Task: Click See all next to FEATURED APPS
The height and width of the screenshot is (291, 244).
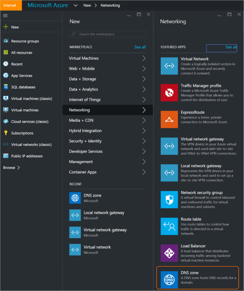Action: 231,47
